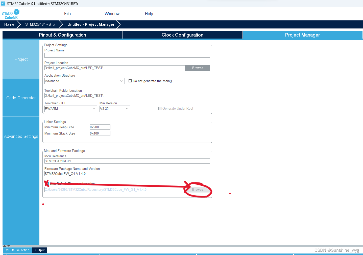
Task: Click Firmware Package Name and Version field
Action: point(127,174)
